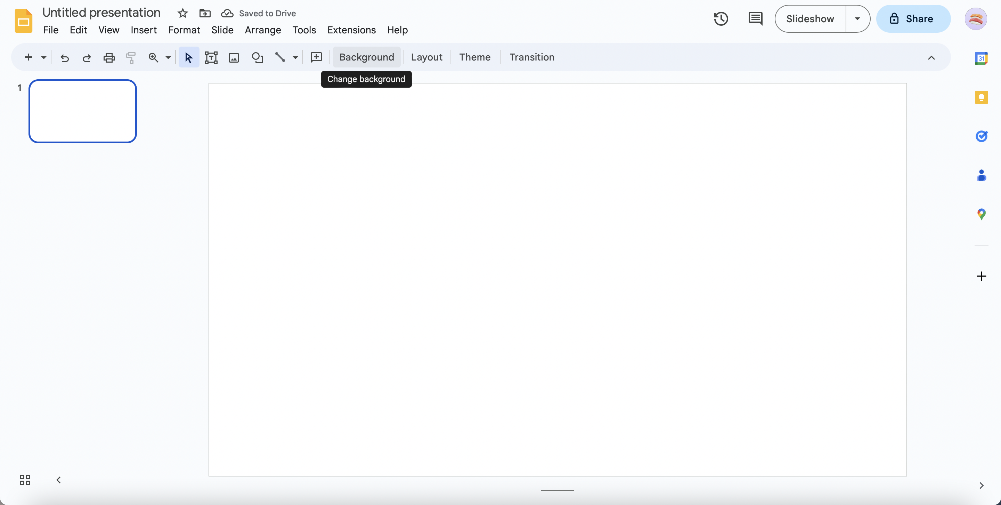Open the Tools menu

point(304,30)
